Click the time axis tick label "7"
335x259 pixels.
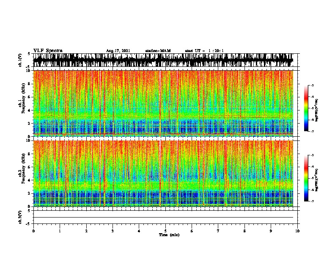click(218, 231)
